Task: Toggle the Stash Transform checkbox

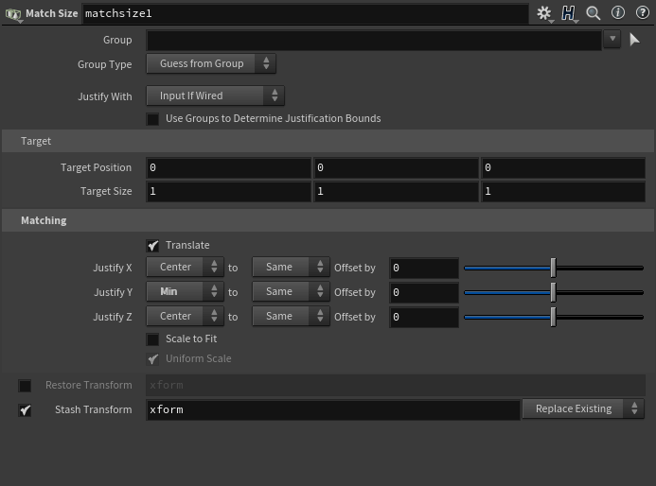Action: pyautogui.click(x=26, y=410)
